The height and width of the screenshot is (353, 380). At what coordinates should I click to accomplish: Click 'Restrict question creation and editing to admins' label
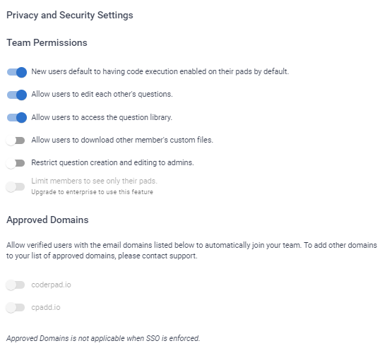[112, 162]
